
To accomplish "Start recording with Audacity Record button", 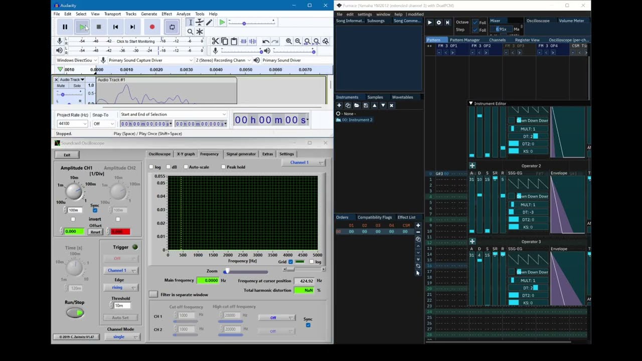I will pos(152,27).
